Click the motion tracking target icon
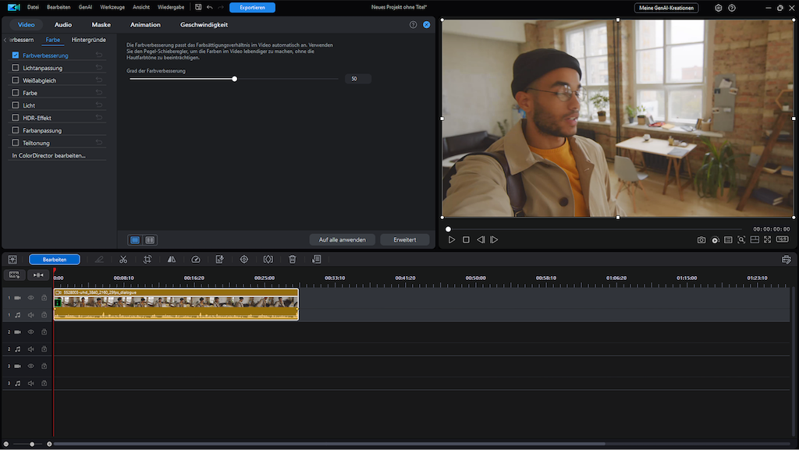 [243, 260]
